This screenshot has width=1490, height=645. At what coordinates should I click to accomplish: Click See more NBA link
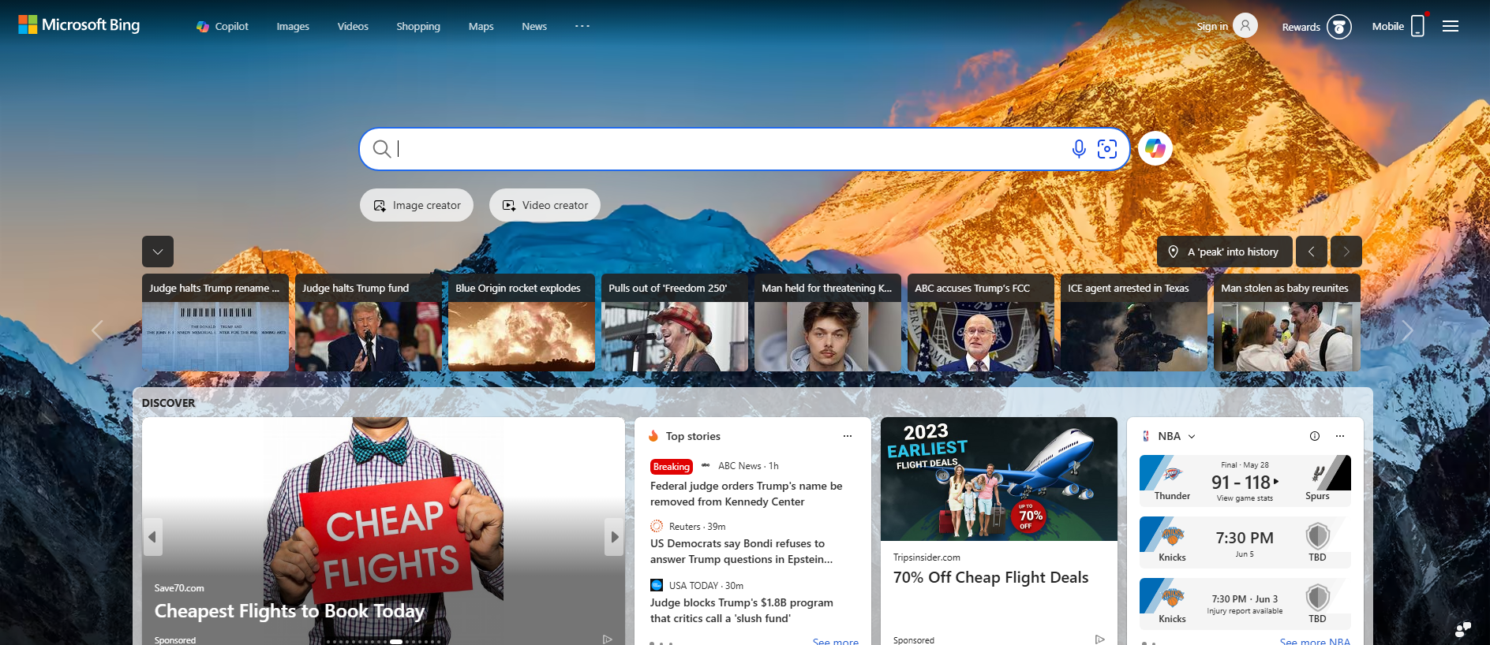pyautogui.click(x=1315, y=641)
